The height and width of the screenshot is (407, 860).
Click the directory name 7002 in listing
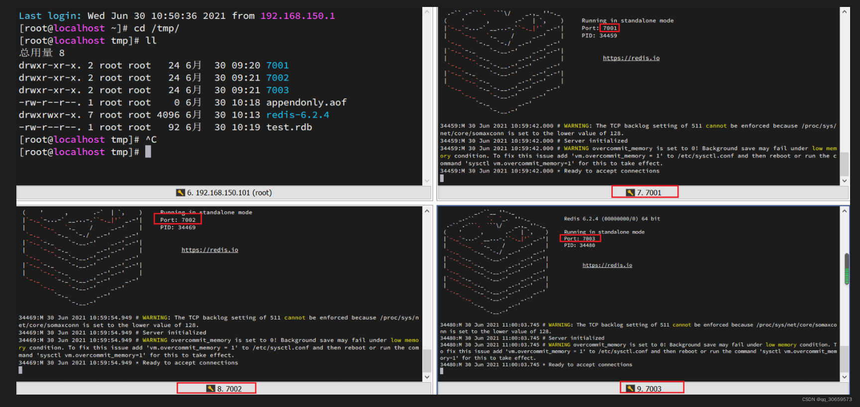(x=278, y=78)
